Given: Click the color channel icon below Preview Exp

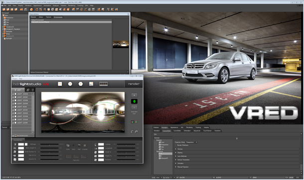Looking at the screenshot, I should (x=133, y=122).
